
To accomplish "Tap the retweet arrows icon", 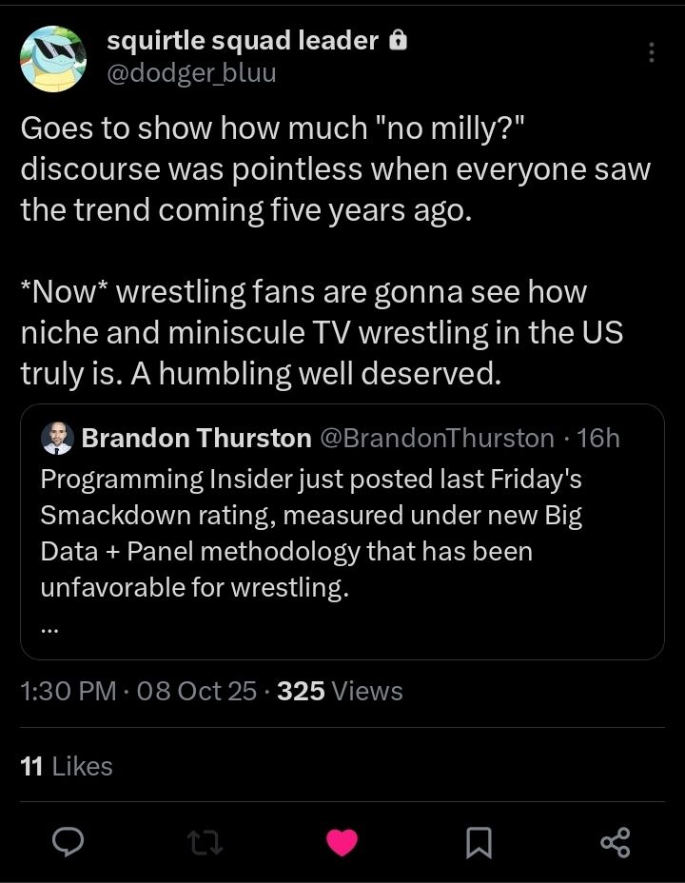I will click(205, 843).
